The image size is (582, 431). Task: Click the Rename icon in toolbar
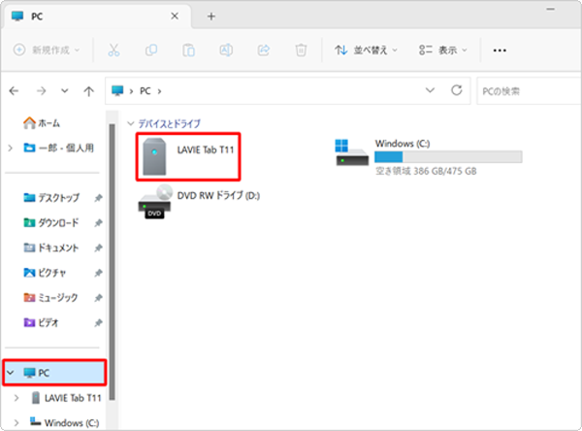(226, 50)
